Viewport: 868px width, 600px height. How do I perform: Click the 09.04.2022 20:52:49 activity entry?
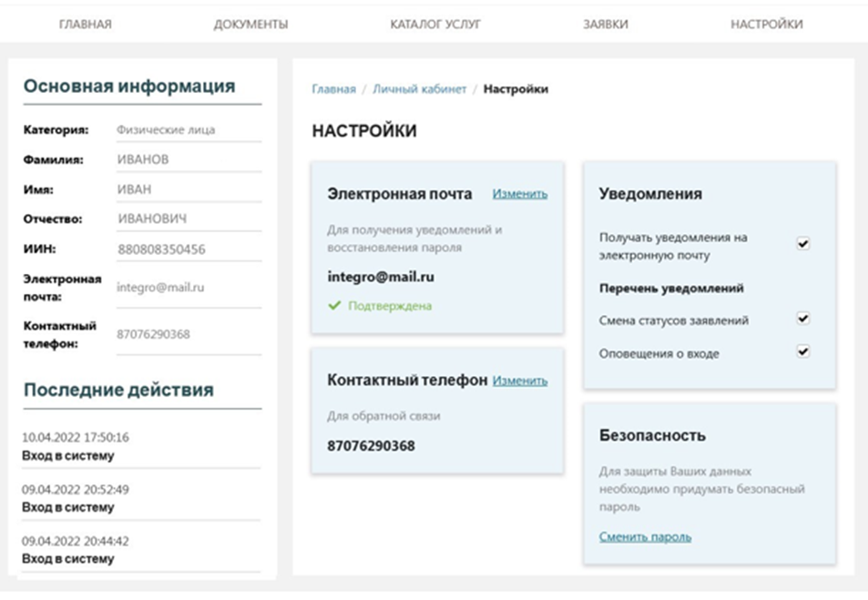(x=76, y=498)
